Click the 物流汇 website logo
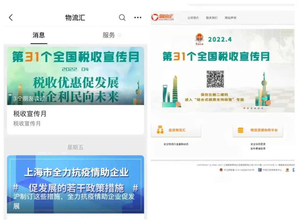 pyautogui.click(x=163, y=17)
